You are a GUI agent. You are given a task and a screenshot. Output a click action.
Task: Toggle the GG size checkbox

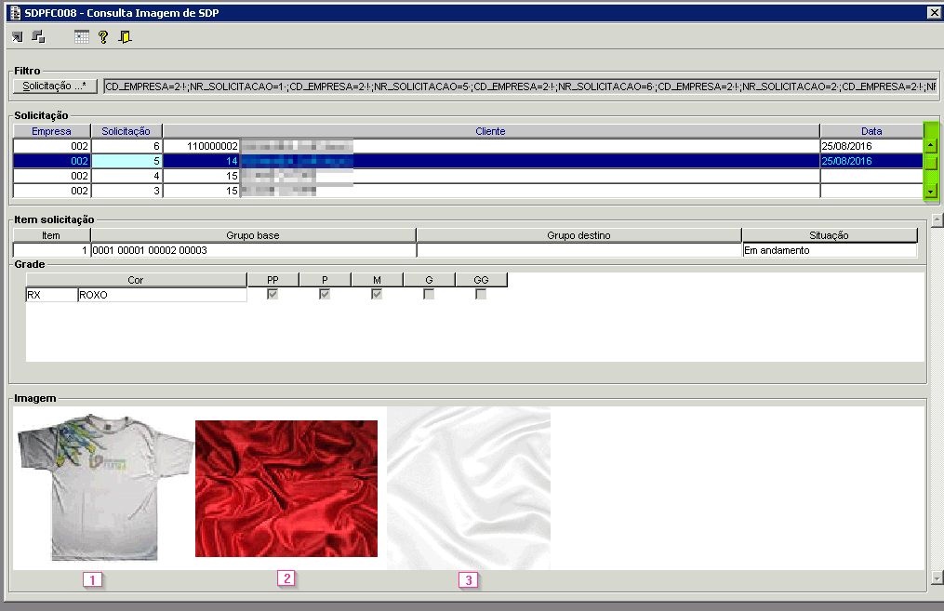click(481, 295)
